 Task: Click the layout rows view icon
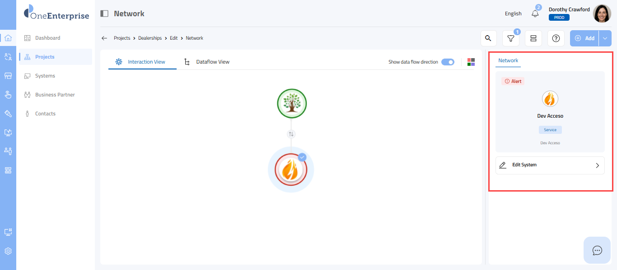coord(533,38)
